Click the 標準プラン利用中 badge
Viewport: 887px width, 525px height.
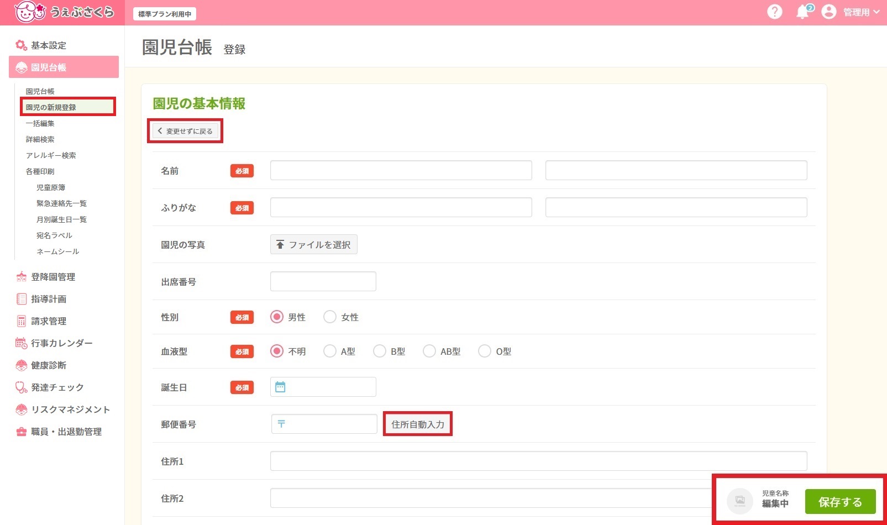coord(165,14)
